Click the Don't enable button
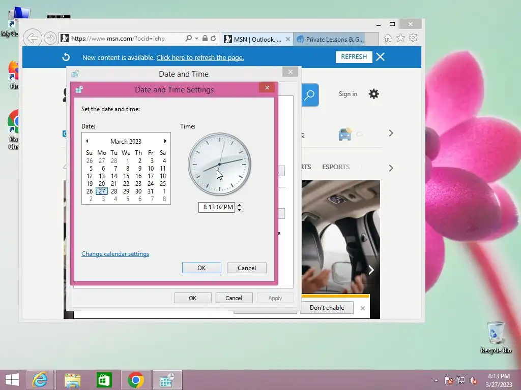521x390 pixels. (x=327, y=308)
